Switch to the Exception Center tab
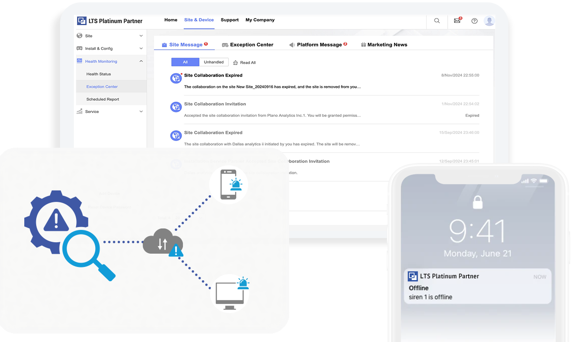 248,45
